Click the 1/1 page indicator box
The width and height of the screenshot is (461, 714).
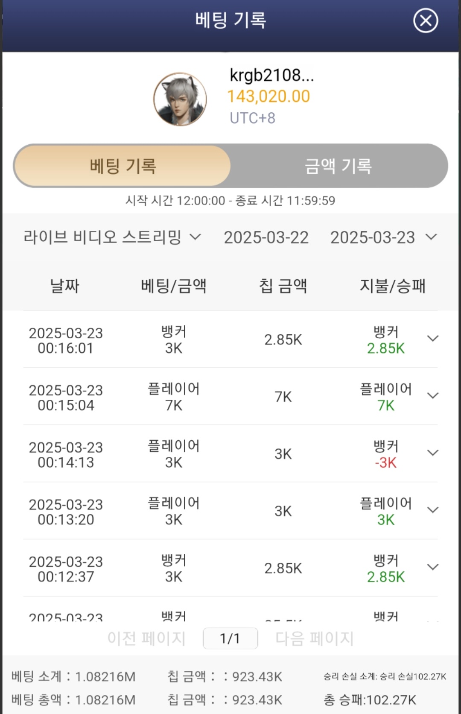click(230, 638)
